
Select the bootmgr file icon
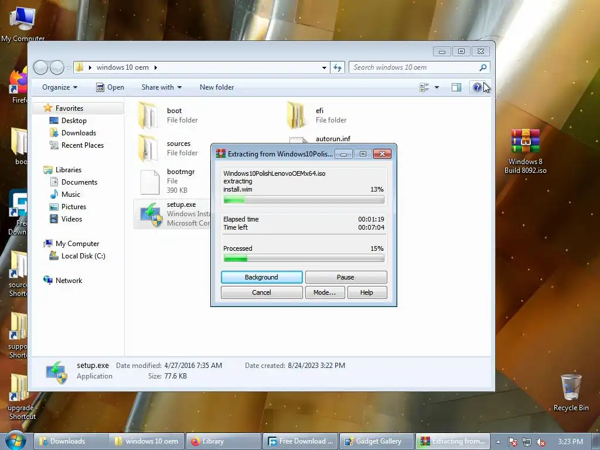(149, 182)
